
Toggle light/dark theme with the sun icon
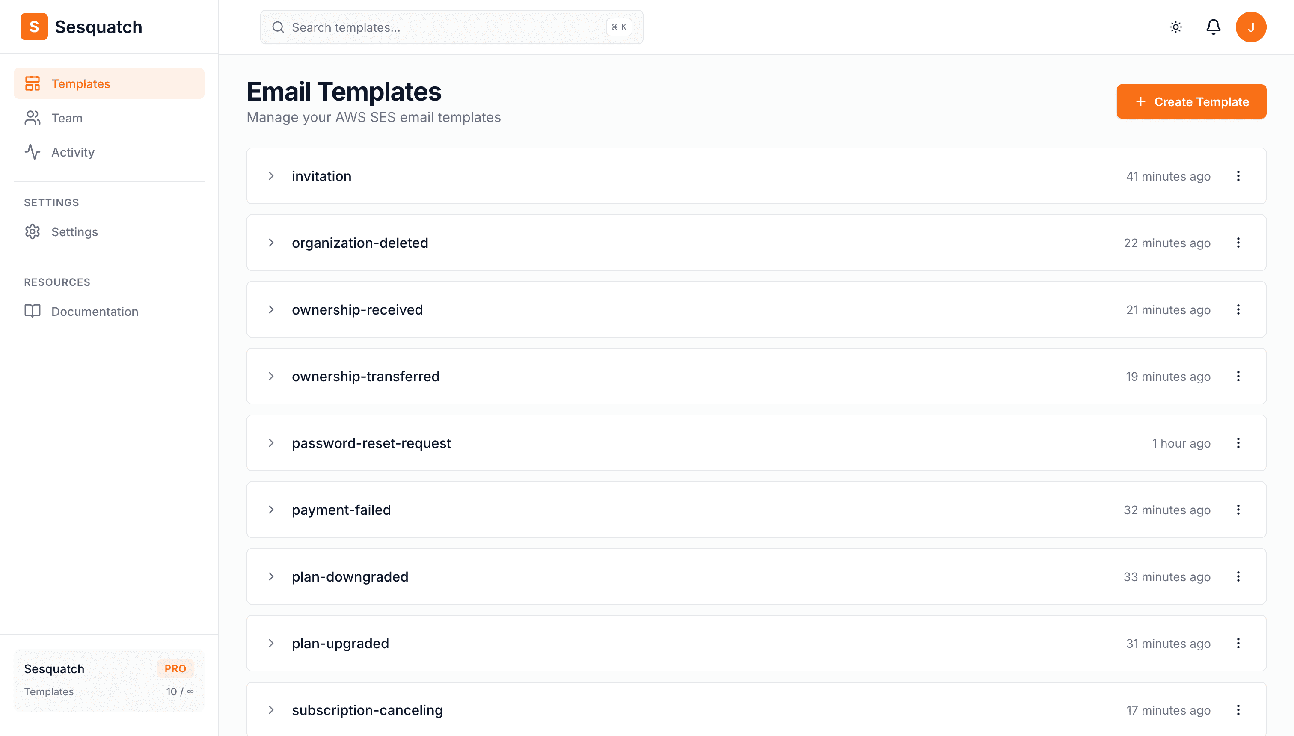pyautogui.click(x=1176, y=27)
